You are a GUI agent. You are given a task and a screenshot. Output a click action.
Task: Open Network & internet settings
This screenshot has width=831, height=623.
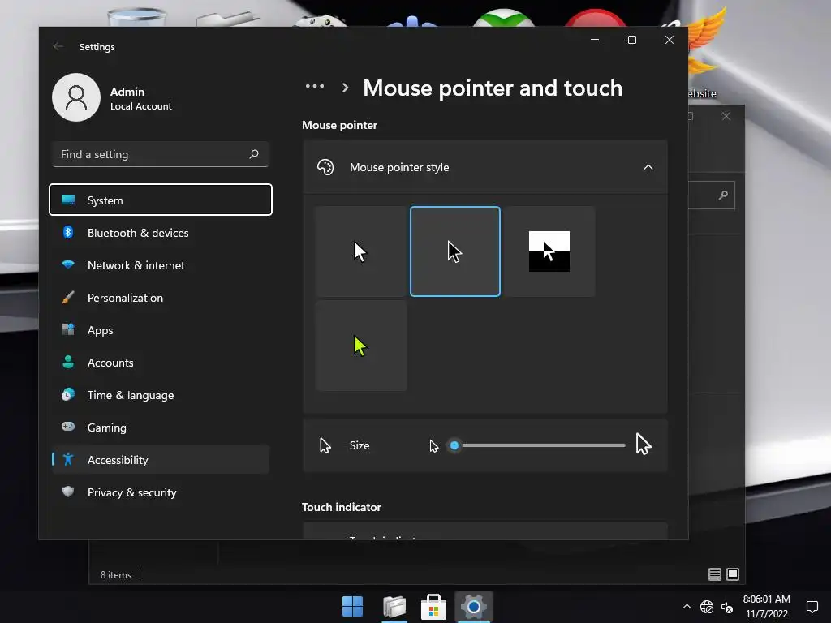[x=160, y=265]
